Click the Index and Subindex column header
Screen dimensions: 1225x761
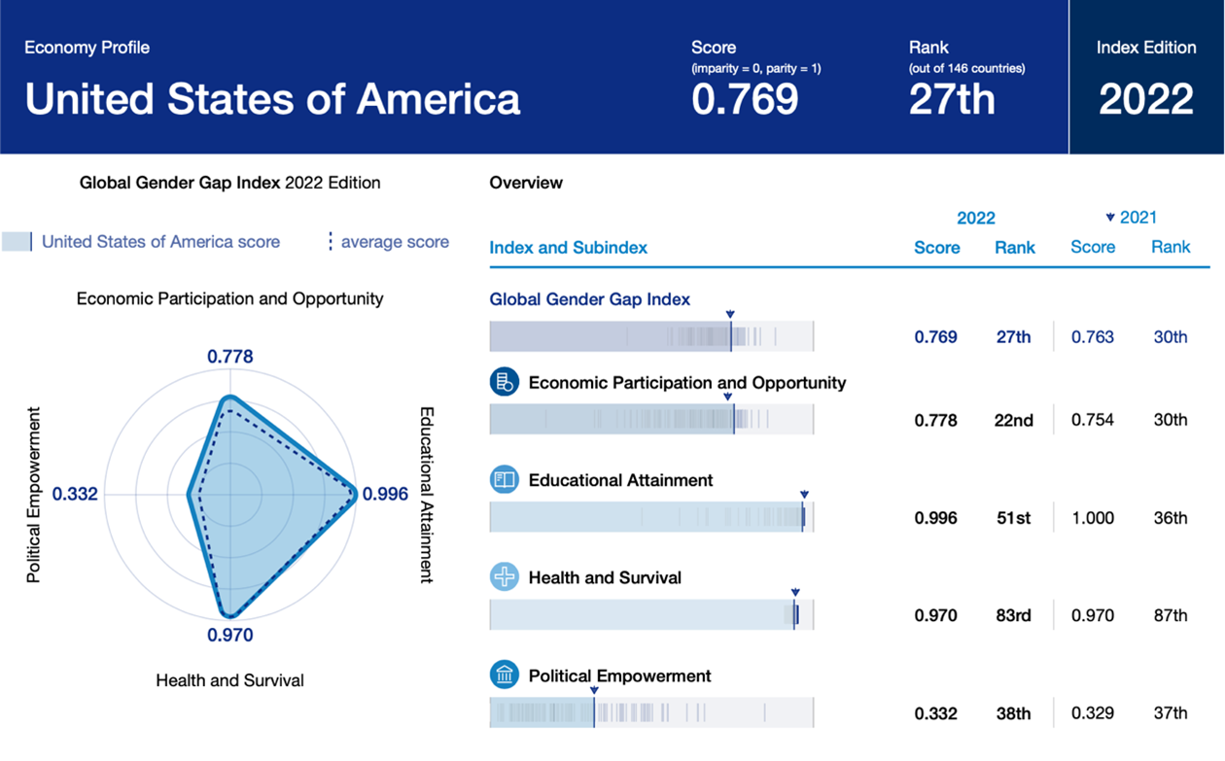(x=568, y=247)
